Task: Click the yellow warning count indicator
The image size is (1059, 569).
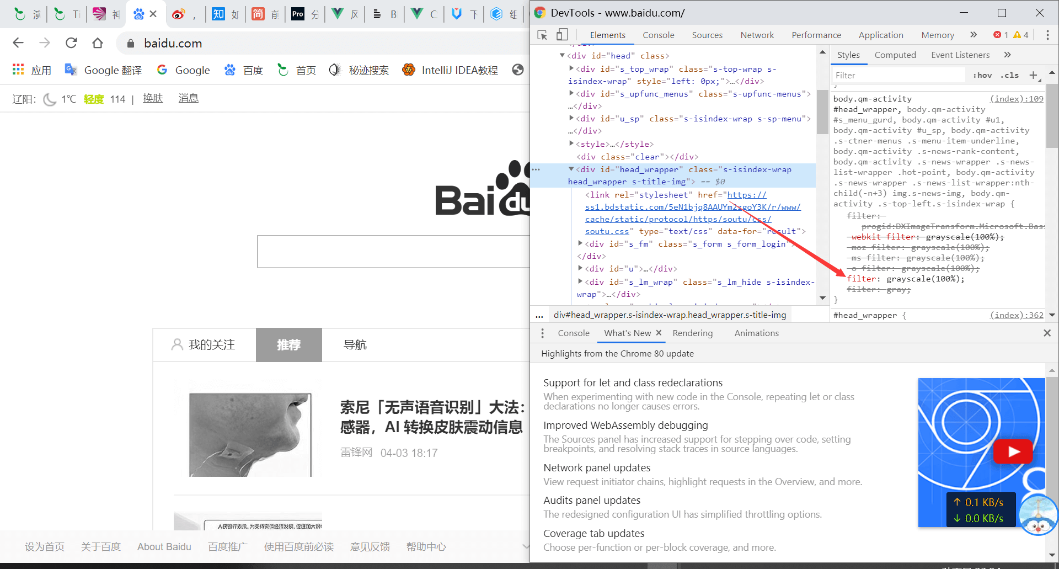Action: (1021, 35)
